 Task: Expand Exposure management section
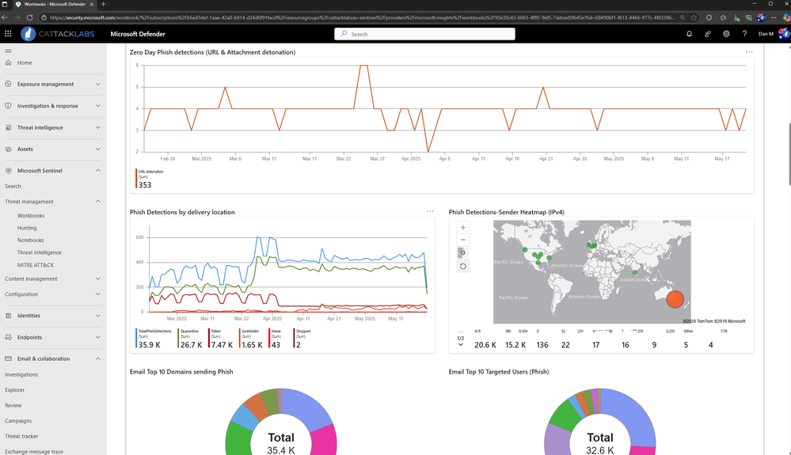[98, 84]
